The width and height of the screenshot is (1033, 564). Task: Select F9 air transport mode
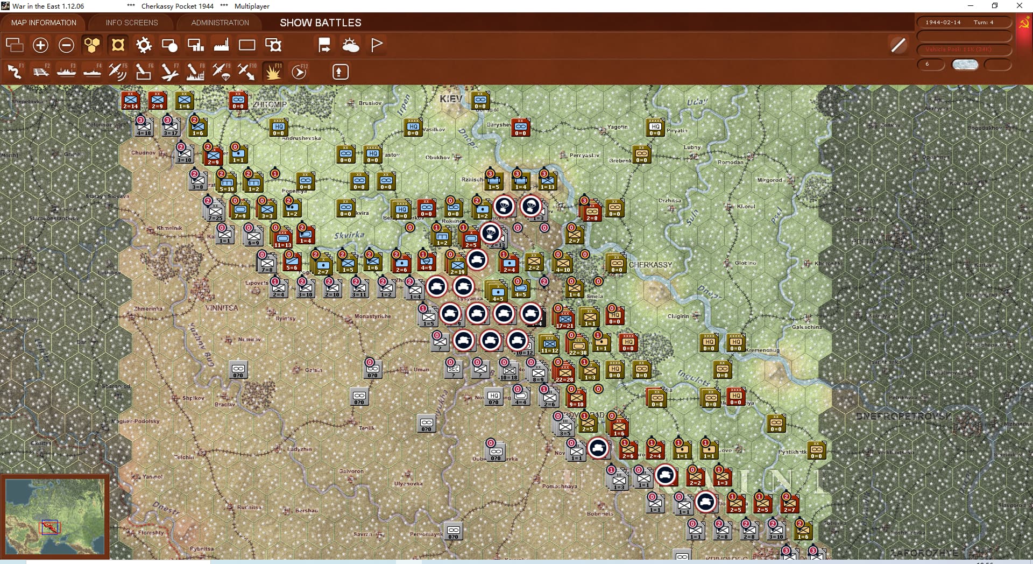[x=221, y=72]
